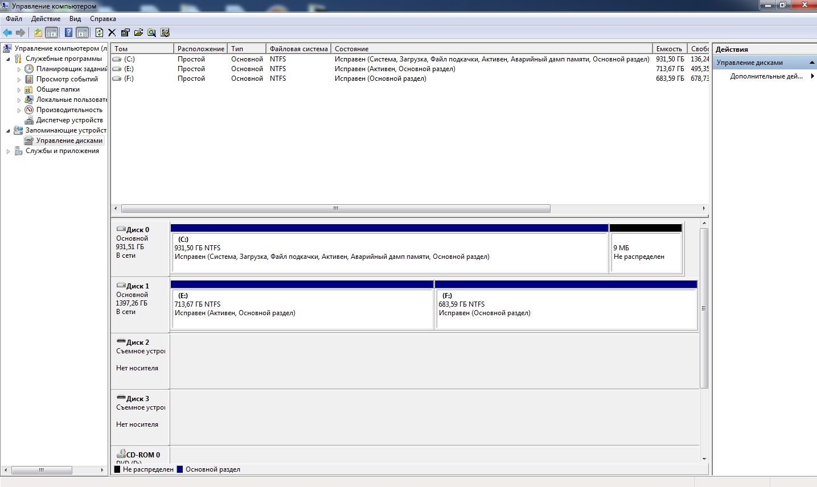817x487 pixels.
Task: Click the open folder icon in the toolbar
Action: [138, 32]
